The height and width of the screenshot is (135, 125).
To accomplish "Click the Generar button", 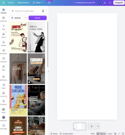I will pos(16,18).
